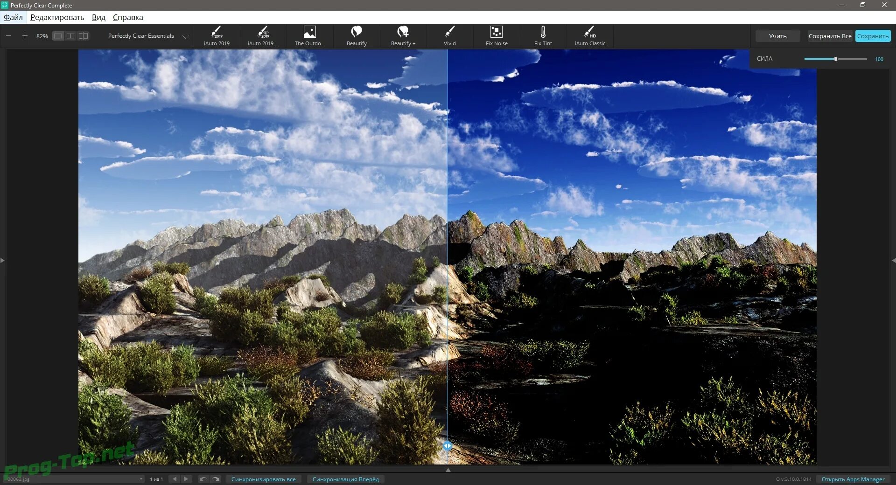Click the blue Сохранить button
The image size is (896, 485).
[x=873, y=36]
